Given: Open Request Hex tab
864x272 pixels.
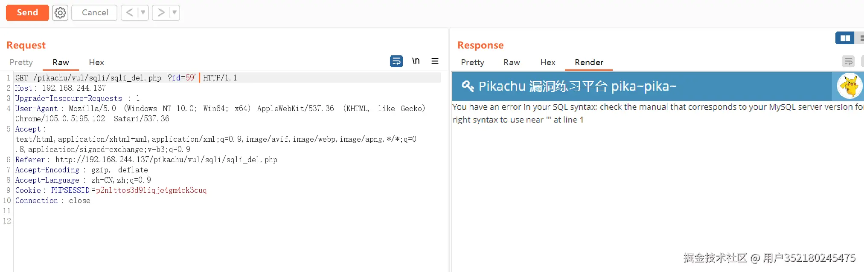Looking at the screenshot, I should 96,62.
